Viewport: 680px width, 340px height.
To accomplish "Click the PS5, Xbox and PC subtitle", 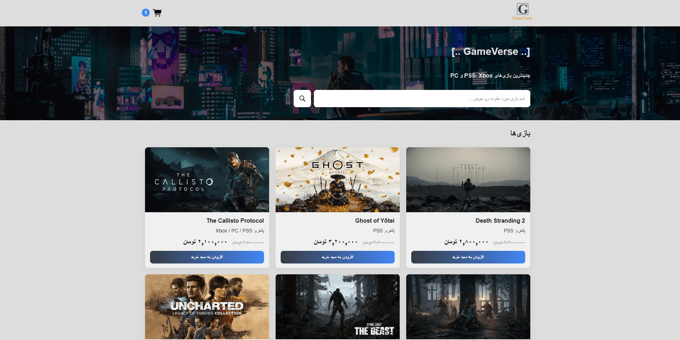I will click(x=490, y=75).
